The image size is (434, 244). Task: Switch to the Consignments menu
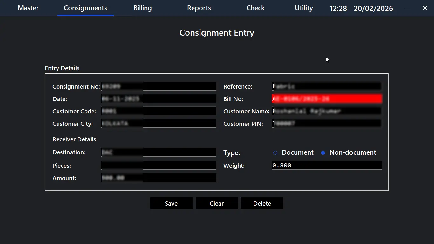point(85,8)
